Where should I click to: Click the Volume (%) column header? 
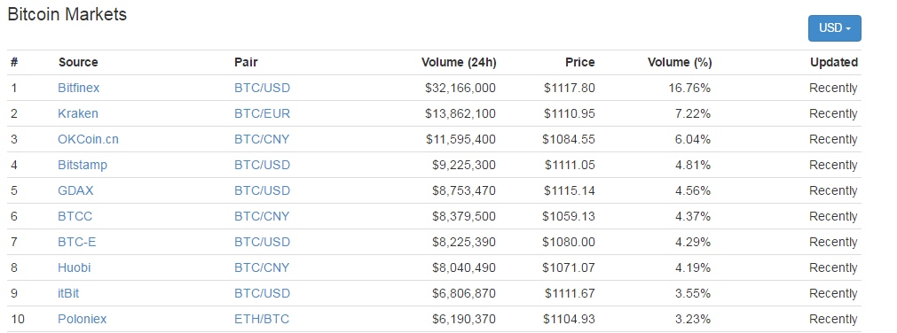pyautogui.click(x=680, y=62)
